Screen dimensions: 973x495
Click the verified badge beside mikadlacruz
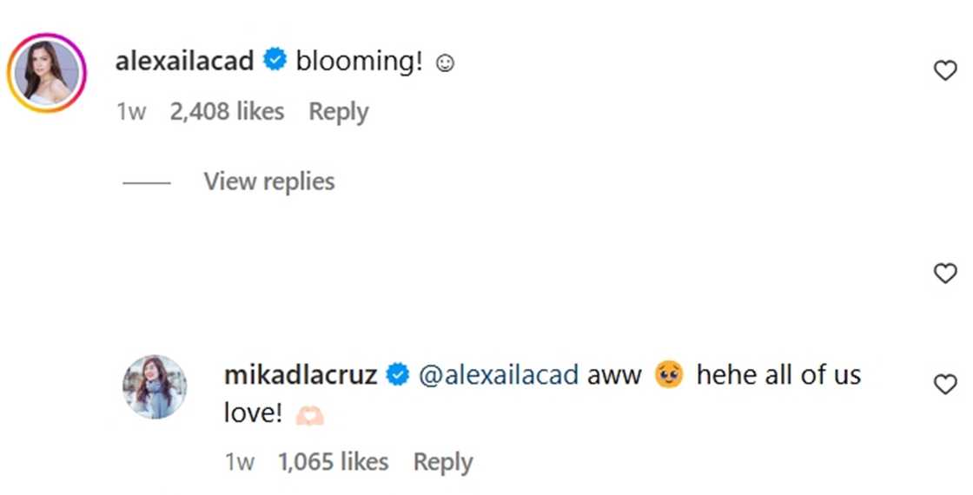click(x=398, y=375)
